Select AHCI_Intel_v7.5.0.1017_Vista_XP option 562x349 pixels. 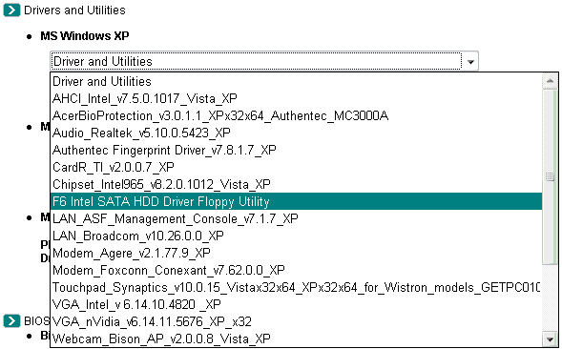[x=296, y=98]
